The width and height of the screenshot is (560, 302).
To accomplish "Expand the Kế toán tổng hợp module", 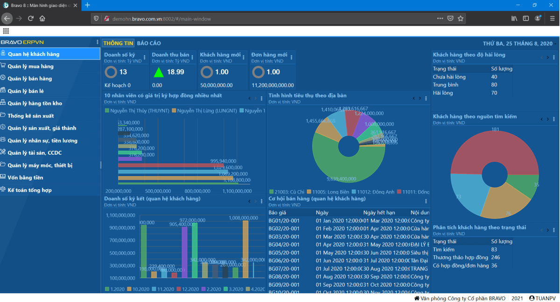I will tap(29, 190).
